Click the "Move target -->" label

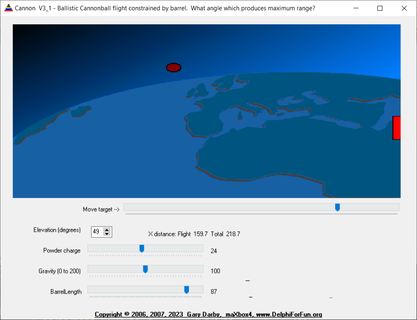pos(101,209)
